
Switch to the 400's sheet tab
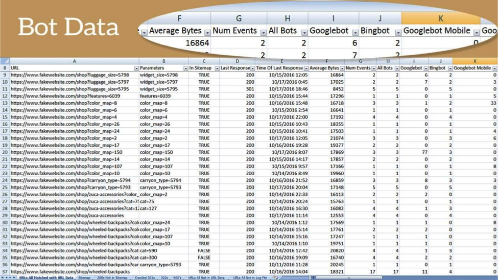pyautogui.click(x=177, y=277)
